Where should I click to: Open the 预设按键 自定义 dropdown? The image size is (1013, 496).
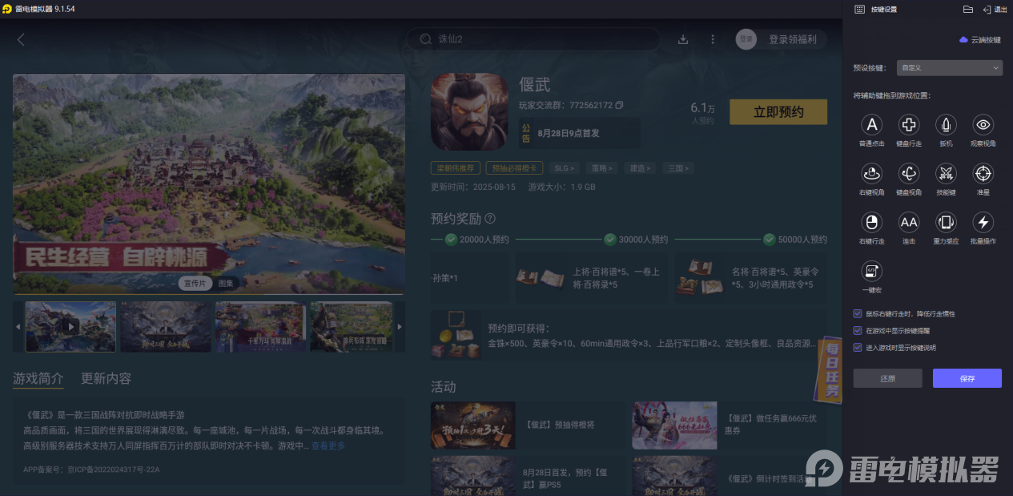click(x=949, y=68)
